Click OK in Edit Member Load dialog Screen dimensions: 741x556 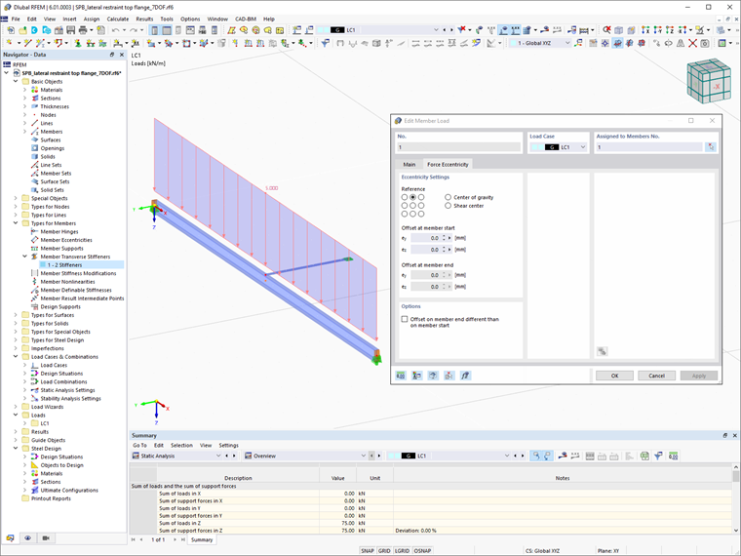614,376
